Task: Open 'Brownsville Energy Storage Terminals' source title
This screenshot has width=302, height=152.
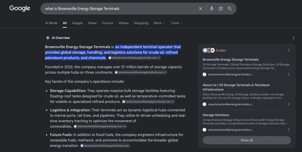Action: [231, 60]
